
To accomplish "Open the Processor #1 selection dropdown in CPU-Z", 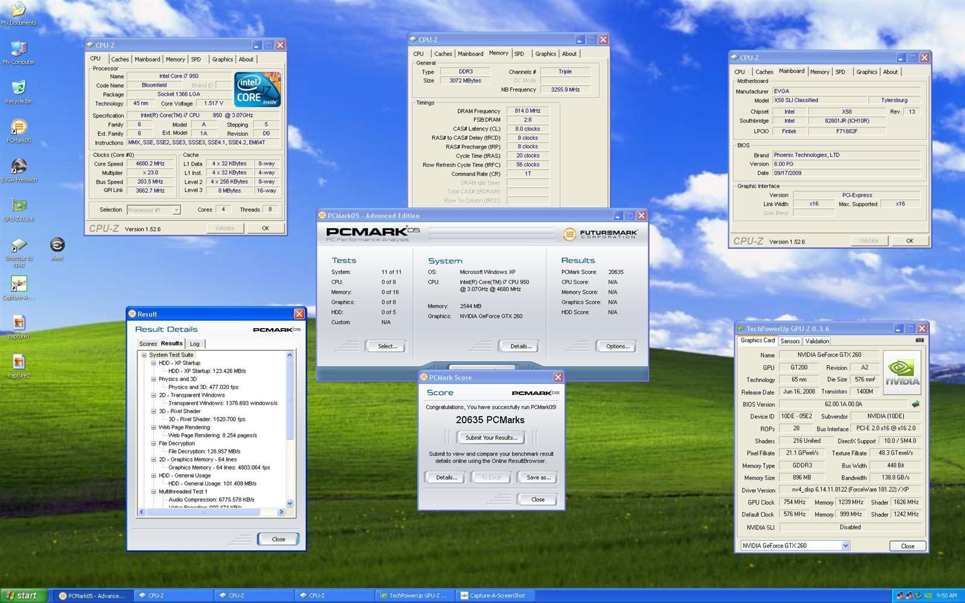I will [x=176, y=210].
